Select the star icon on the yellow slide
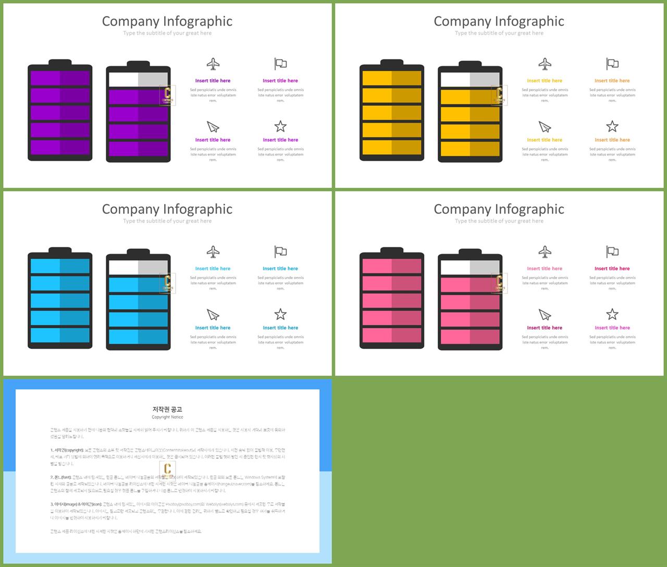Image resolution: width=667 pixels, height=567 pixels. click(612, 126)
